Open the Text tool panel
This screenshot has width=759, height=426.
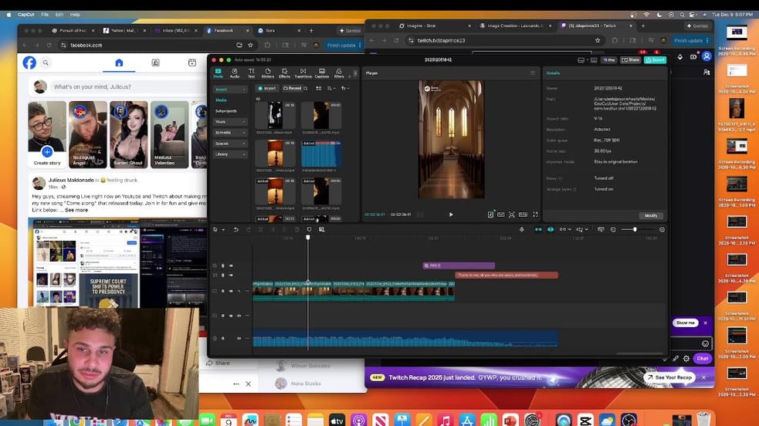251,73
